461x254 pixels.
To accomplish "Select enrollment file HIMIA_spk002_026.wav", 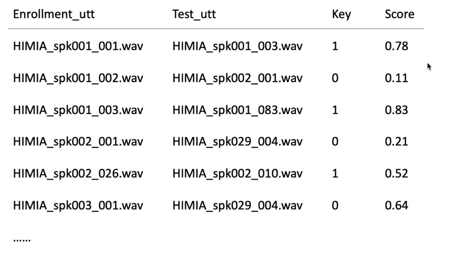I will (x=78, y=174).
